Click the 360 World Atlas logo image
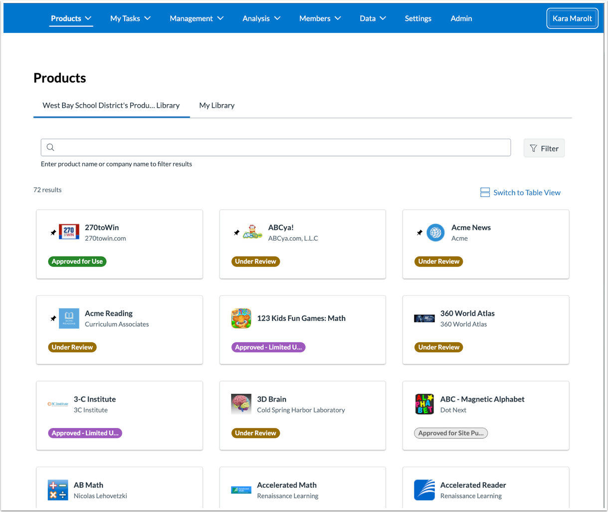 (424, 318)
